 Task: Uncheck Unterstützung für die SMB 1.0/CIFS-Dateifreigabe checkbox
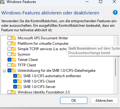click(9, 71)
